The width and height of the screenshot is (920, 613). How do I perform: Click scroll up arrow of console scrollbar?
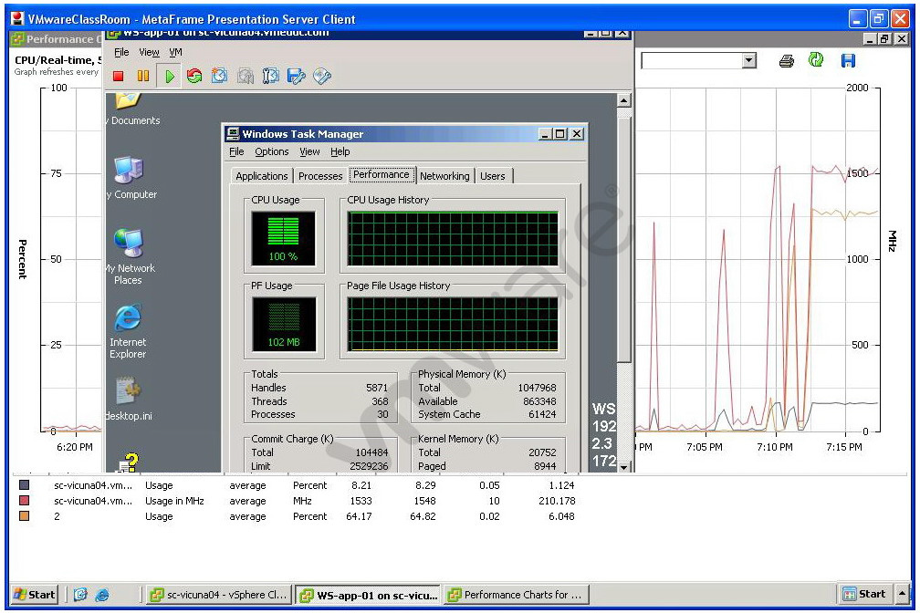(623, 100)
